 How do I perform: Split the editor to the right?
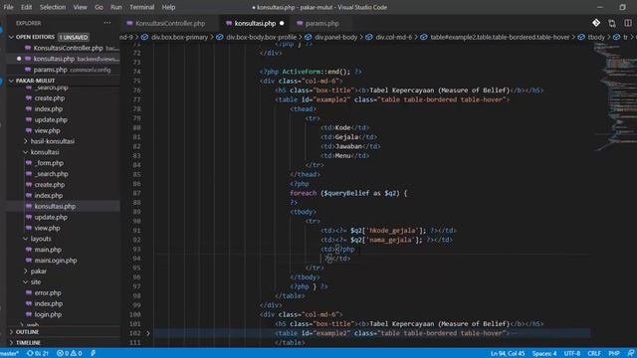(x=628, y=23)
